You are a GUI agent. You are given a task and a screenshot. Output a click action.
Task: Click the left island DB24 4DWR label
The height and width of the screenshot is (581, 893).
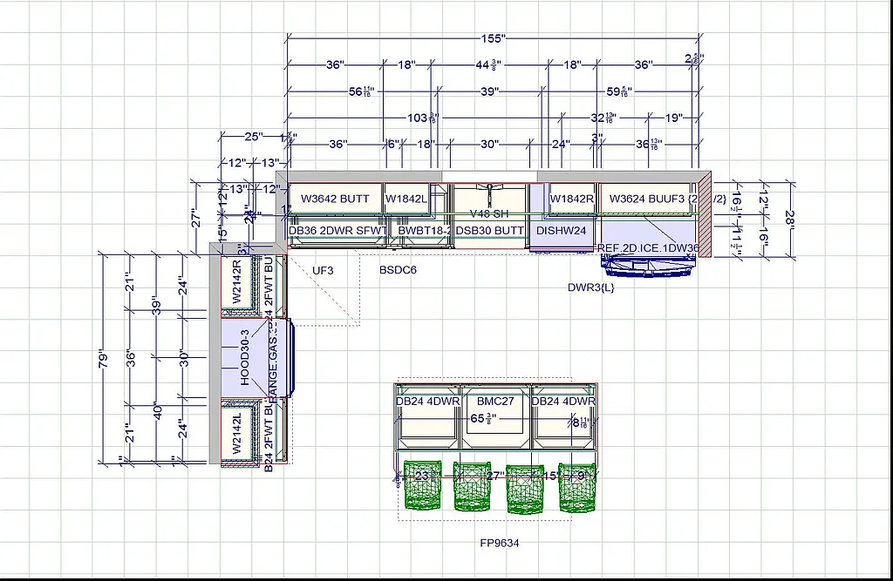coord(427,402)
